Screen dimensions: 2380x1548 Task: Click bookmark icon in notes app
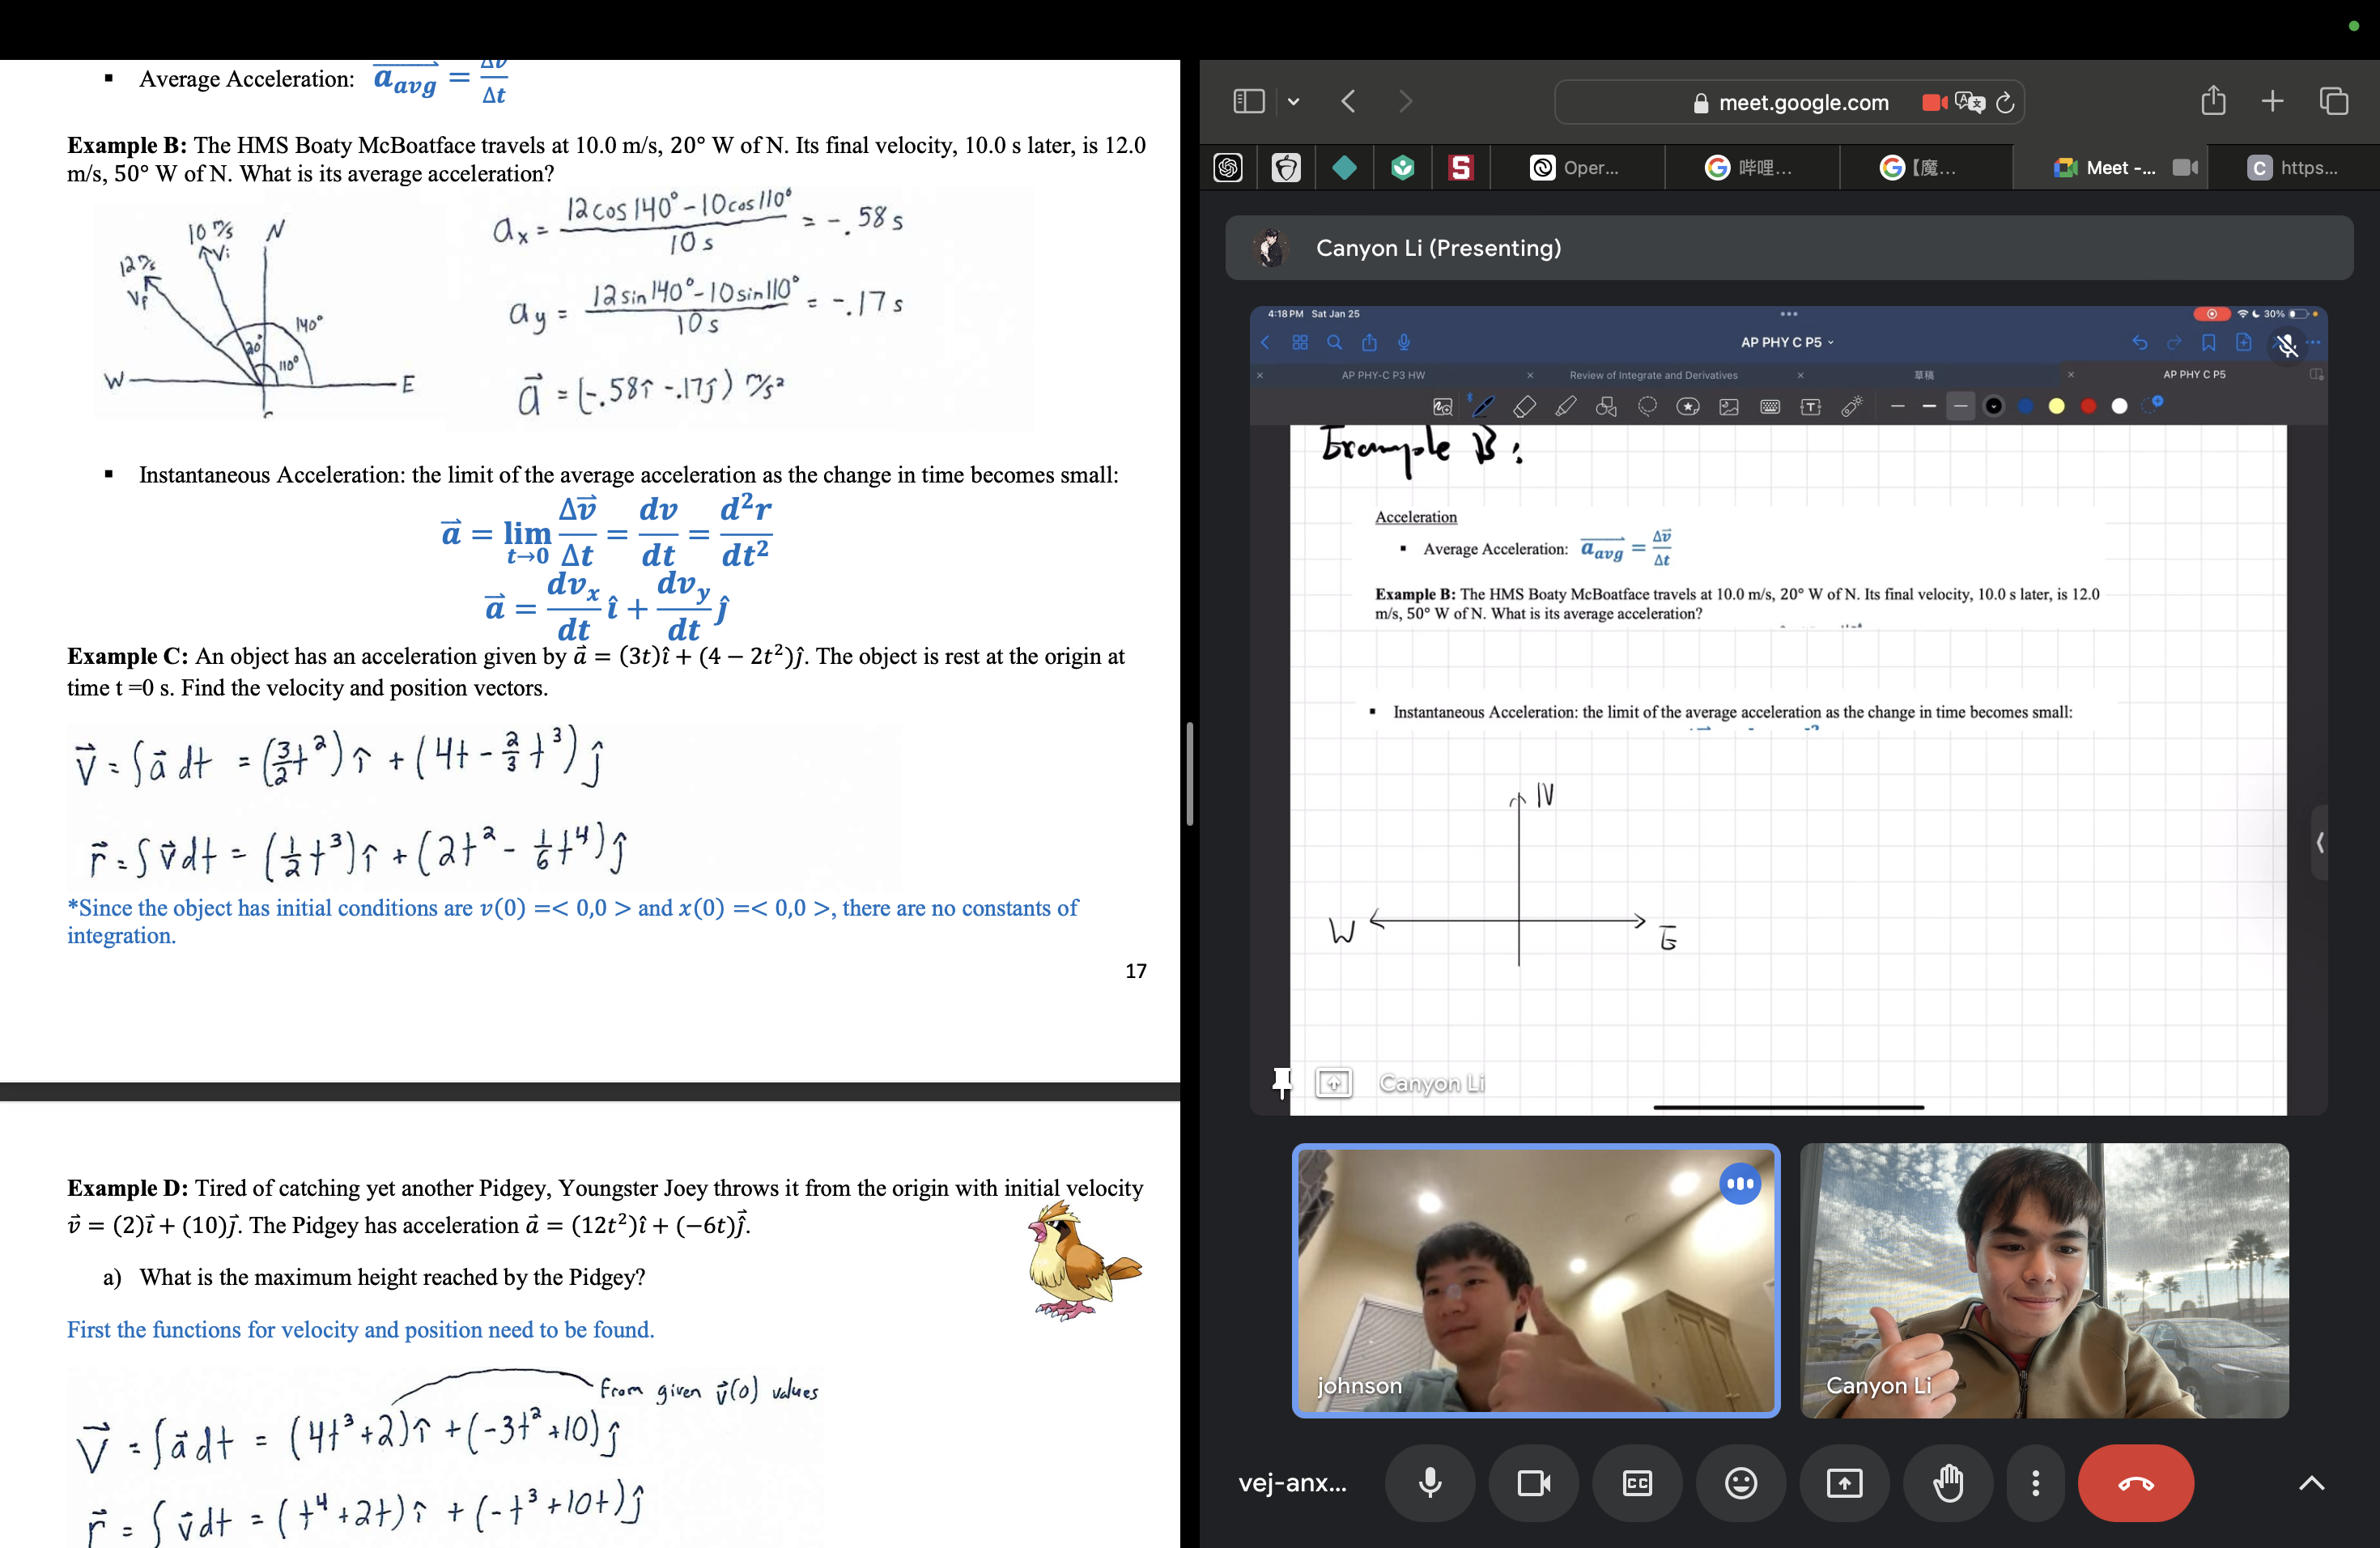click(2208, 343)
